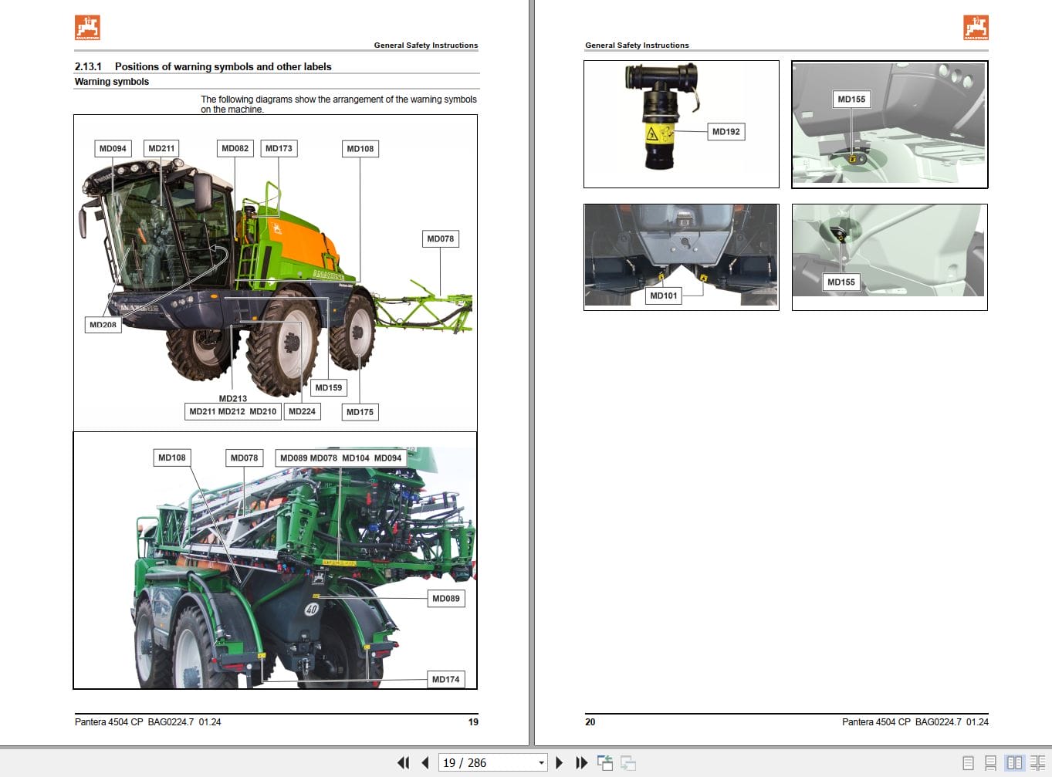Toggle two-page facing view
Screen dimensions: 1052x777
(1014, 762)
